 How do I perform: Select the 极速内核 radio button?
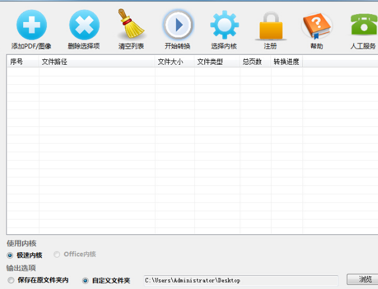point(10,255)
